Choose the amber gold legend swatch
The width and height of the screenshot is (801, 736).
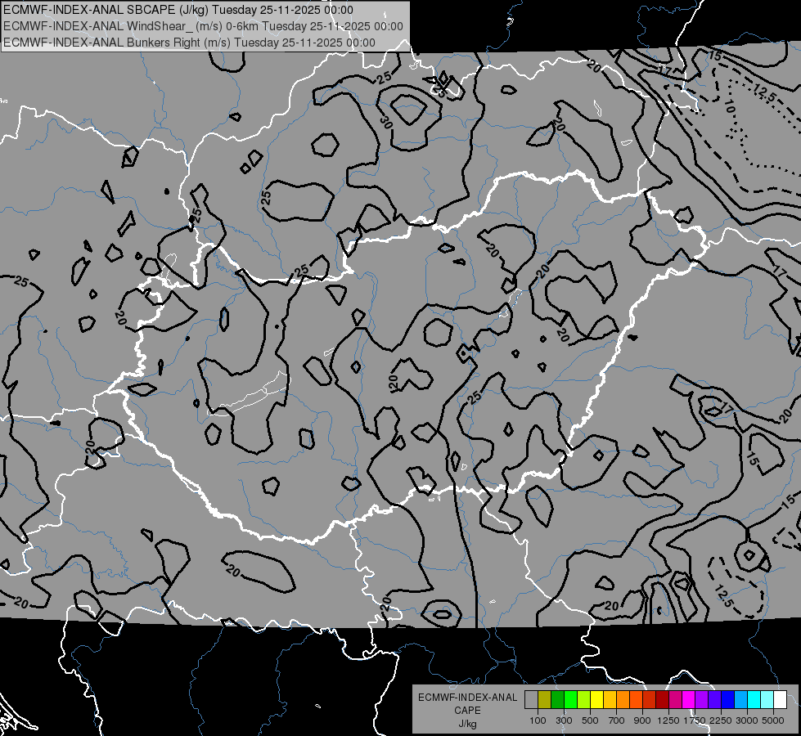(610, 700)
